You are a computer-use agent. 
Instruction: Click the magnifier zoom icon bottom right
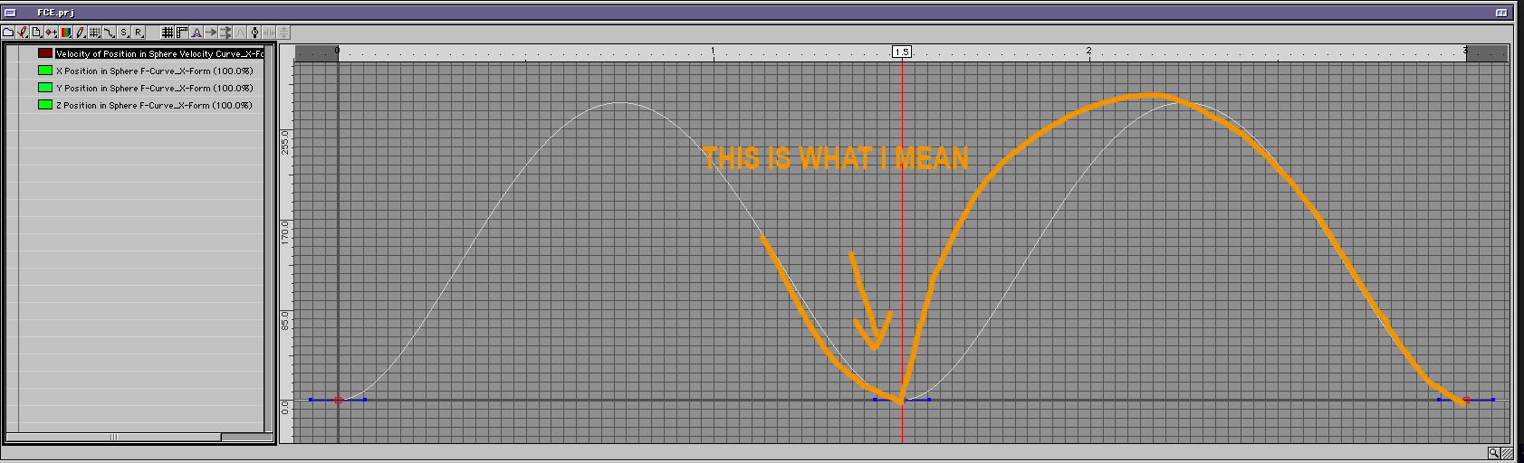(x=1493, y=453)
